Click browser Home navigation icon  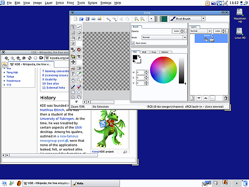point(24,58)
